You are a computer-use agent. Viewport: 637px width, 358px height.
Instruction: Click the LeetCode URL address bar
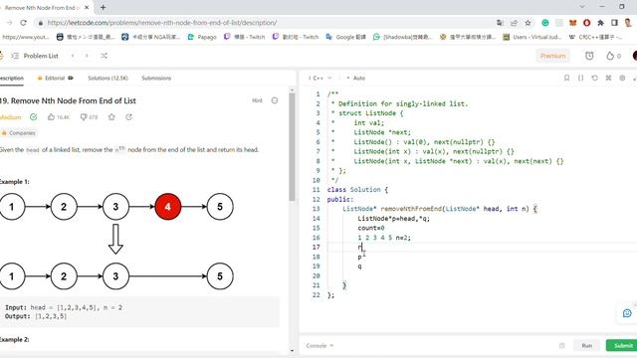point(161,23)
